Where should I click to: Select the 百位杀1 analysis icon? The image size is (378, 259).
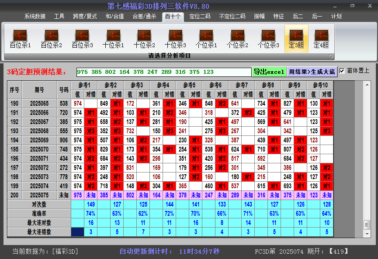point(20,38)
